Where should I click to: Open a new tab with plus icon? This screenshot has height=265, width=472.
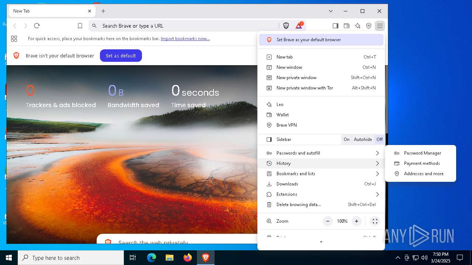[103, 11]
